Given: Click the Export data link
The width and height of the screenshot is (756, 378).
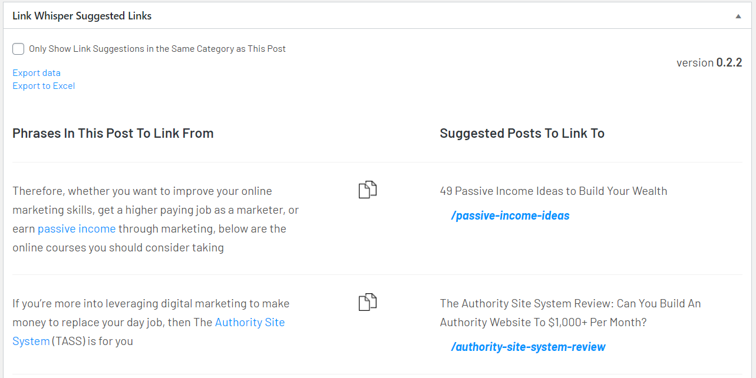Looking at the screenshot, I should [x=36, y=72].
